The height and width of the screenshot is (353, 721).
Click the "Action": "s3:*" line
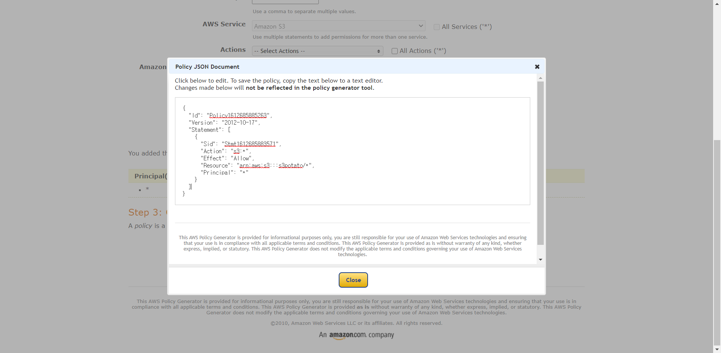point(226,151)
